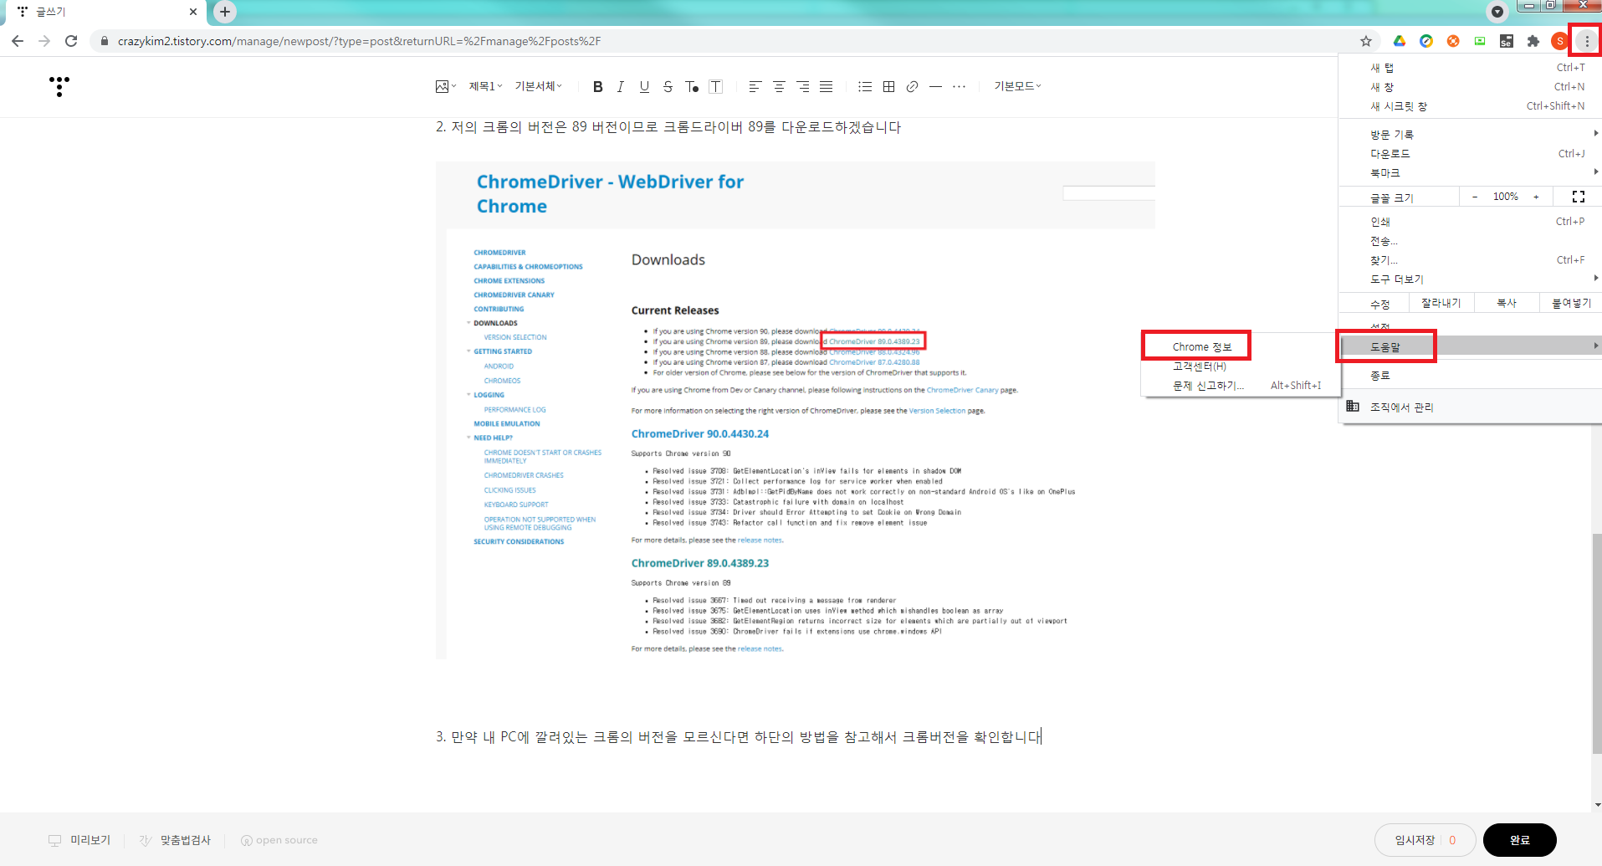The width and height of the screenshot is (1602, 866).
Task: Open 다운로드 from Chrome menu
Action: 1470,153
